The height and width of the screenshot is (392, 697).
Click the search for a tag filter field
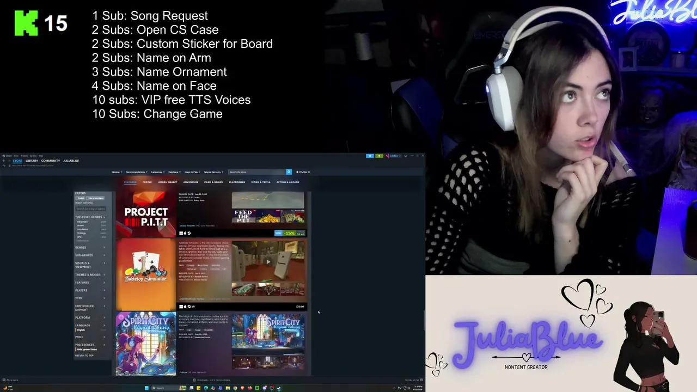click(90, 209)
